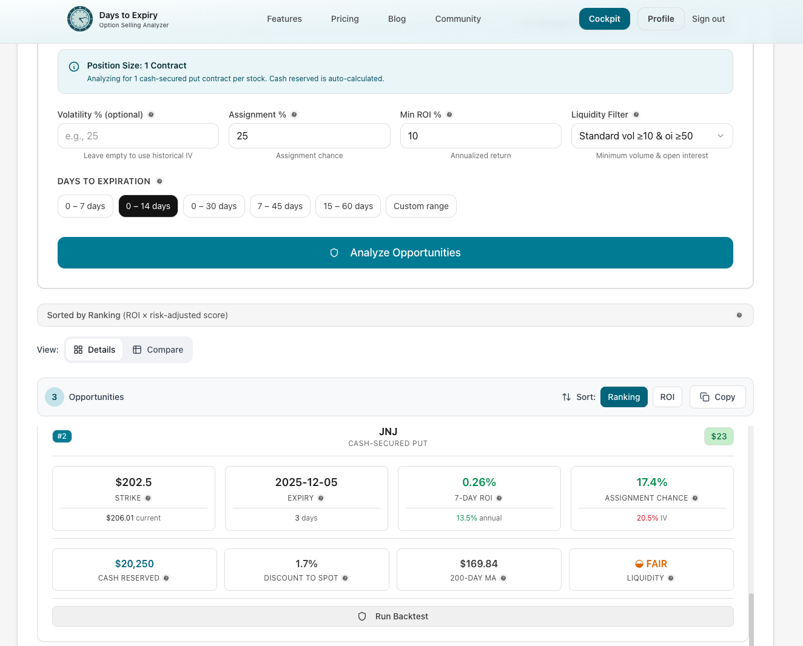803x646 pixels.
Task: Select the 7 – 45 days range
Action: tap(280, 206)
